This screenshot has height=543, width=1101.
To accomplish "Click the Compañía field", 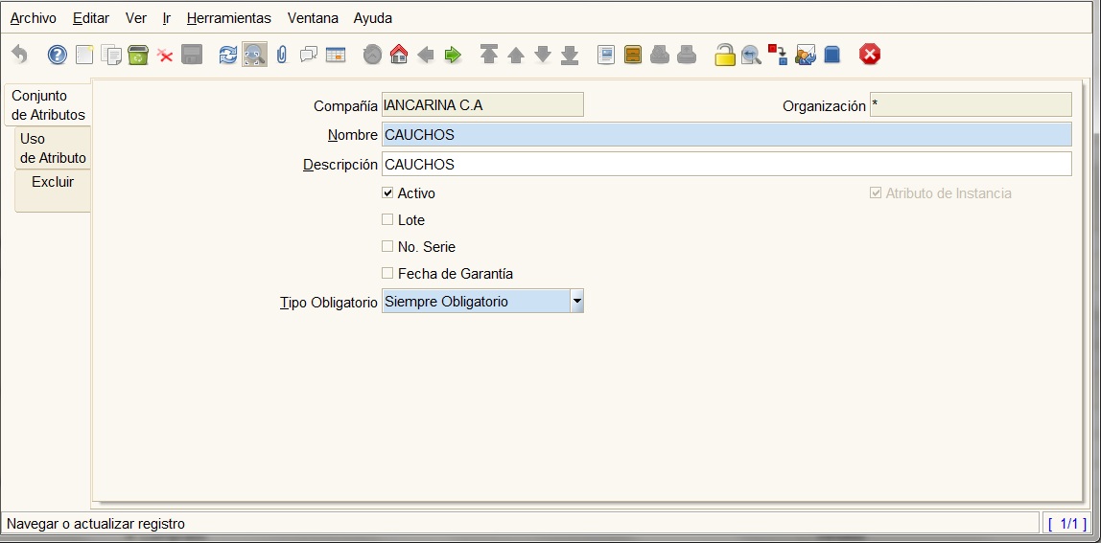I will point(482,105).
